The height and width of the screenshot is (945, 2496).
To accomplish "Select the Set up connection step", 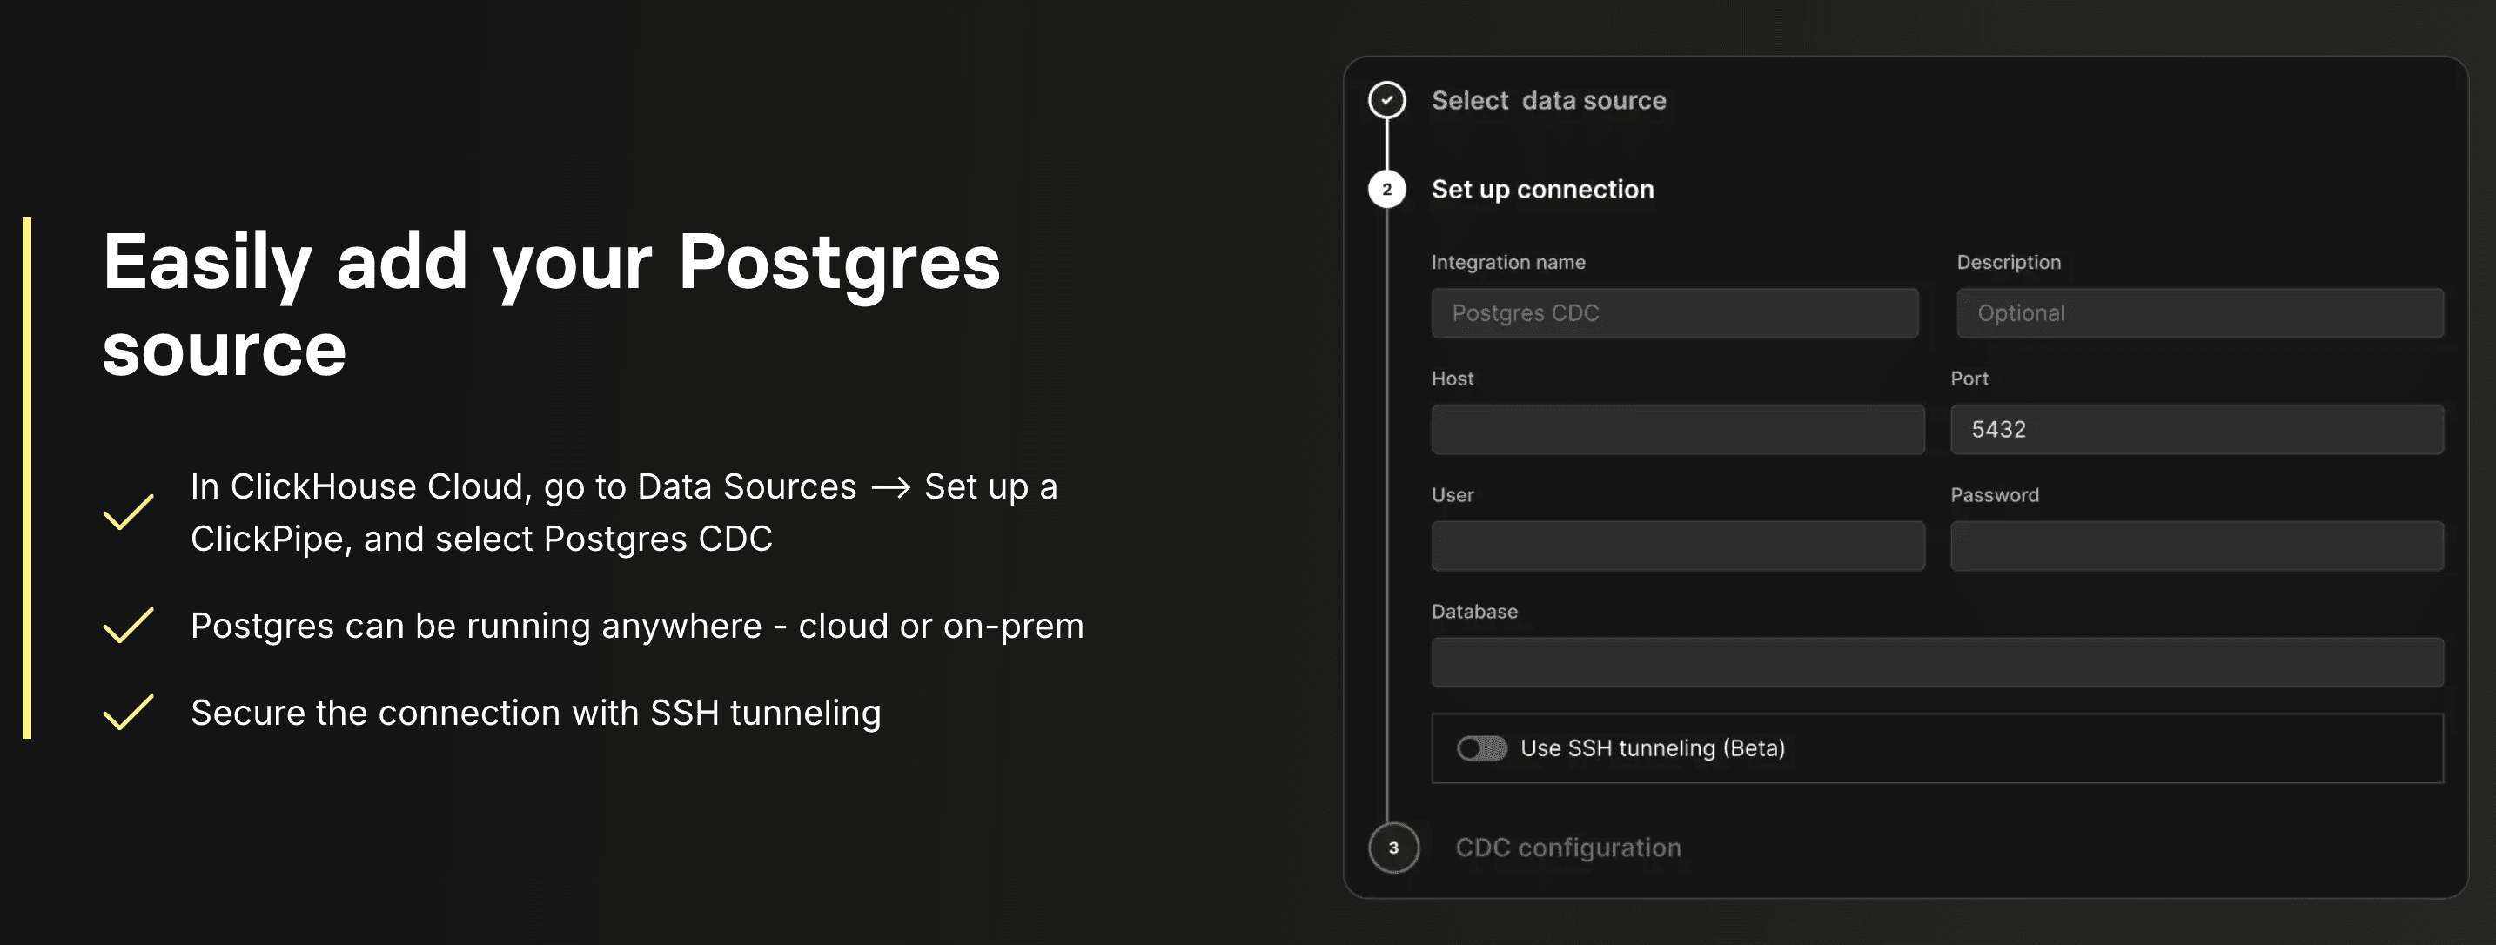I will pos(1542,190).
